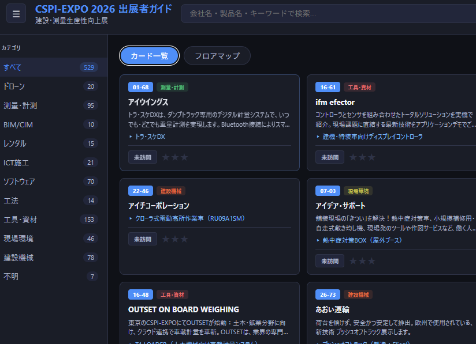Rate アイチコーポレーション one star
The height and width of the screenshot is (344, 476).
[x=166, y=239]
